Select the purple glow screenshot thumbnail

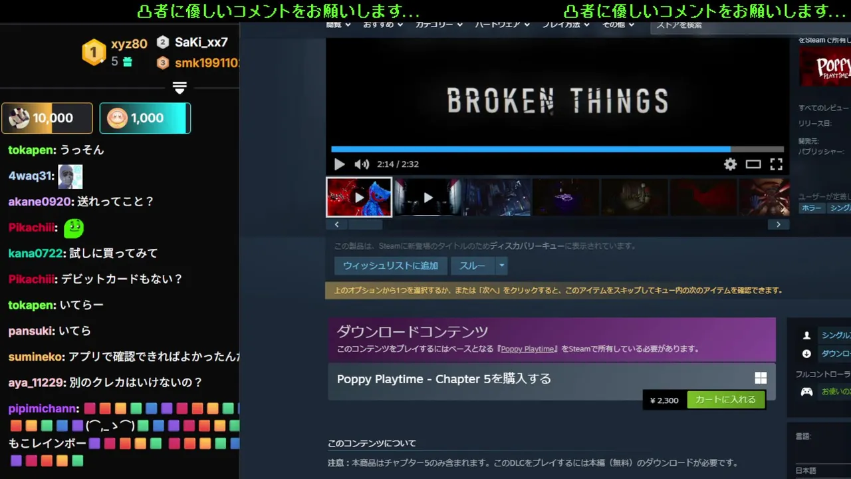click(566, 197)
